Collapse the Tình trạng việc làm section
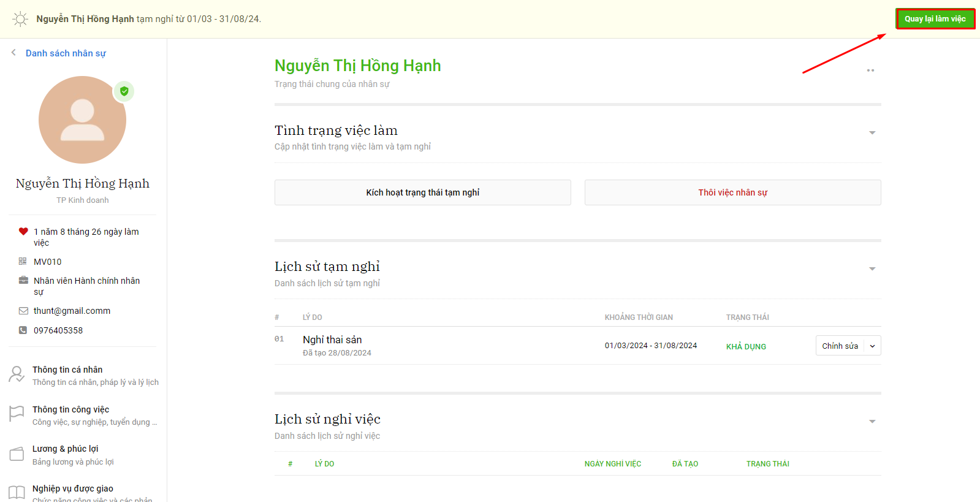Viewport: 980px width, 502px height. [872, 133]
